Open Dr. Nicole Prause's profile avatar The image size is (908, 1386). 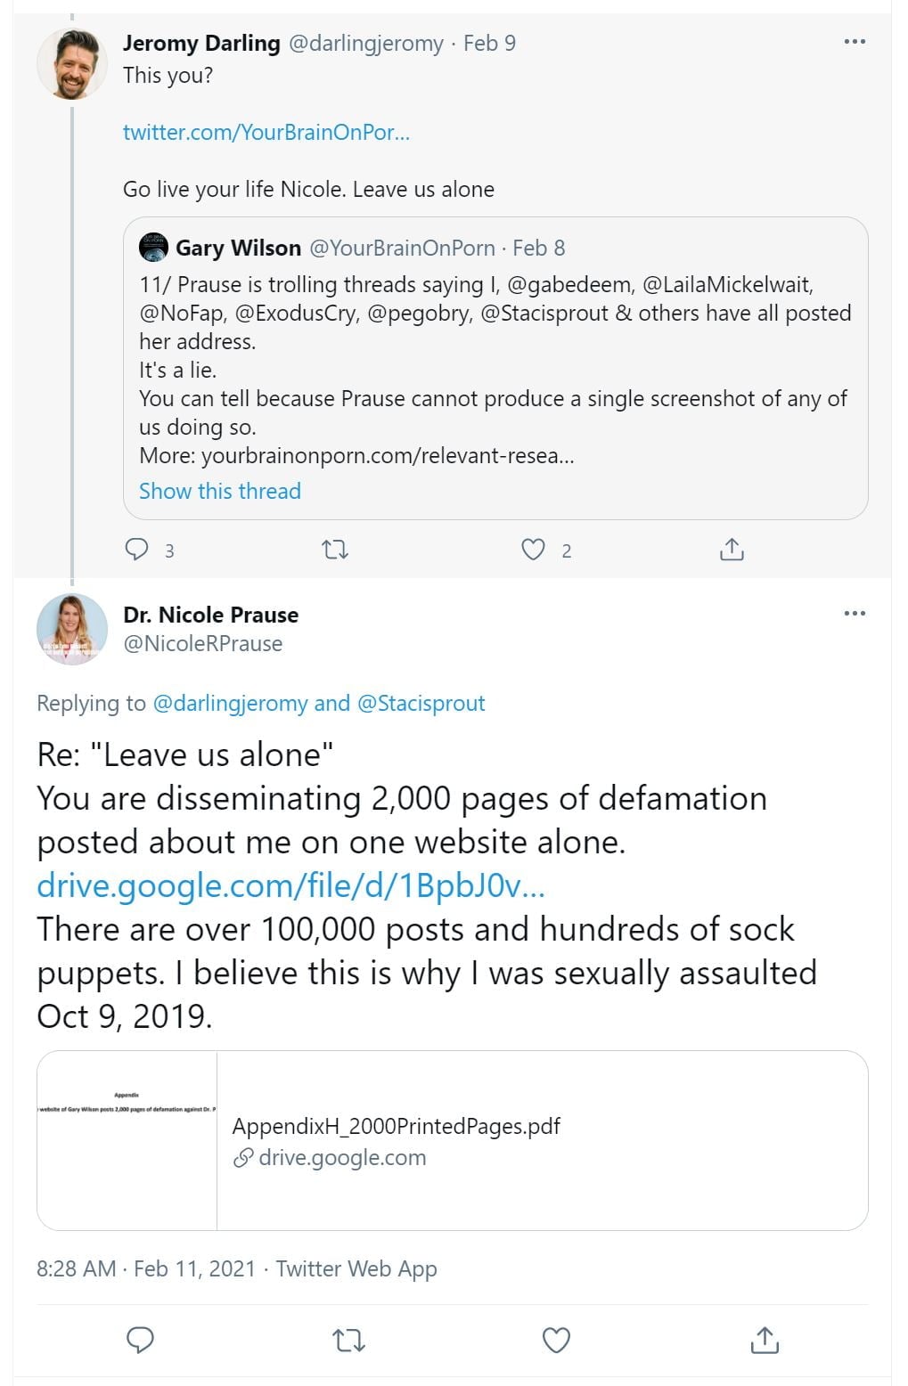[71, 629]
